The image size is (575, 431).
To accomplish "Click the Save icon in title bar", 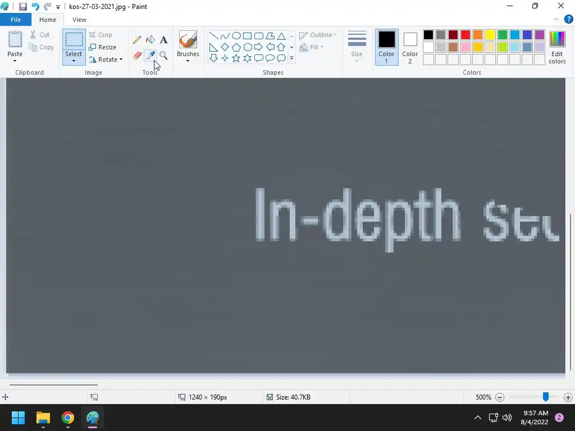I will (x=22, y=7).
